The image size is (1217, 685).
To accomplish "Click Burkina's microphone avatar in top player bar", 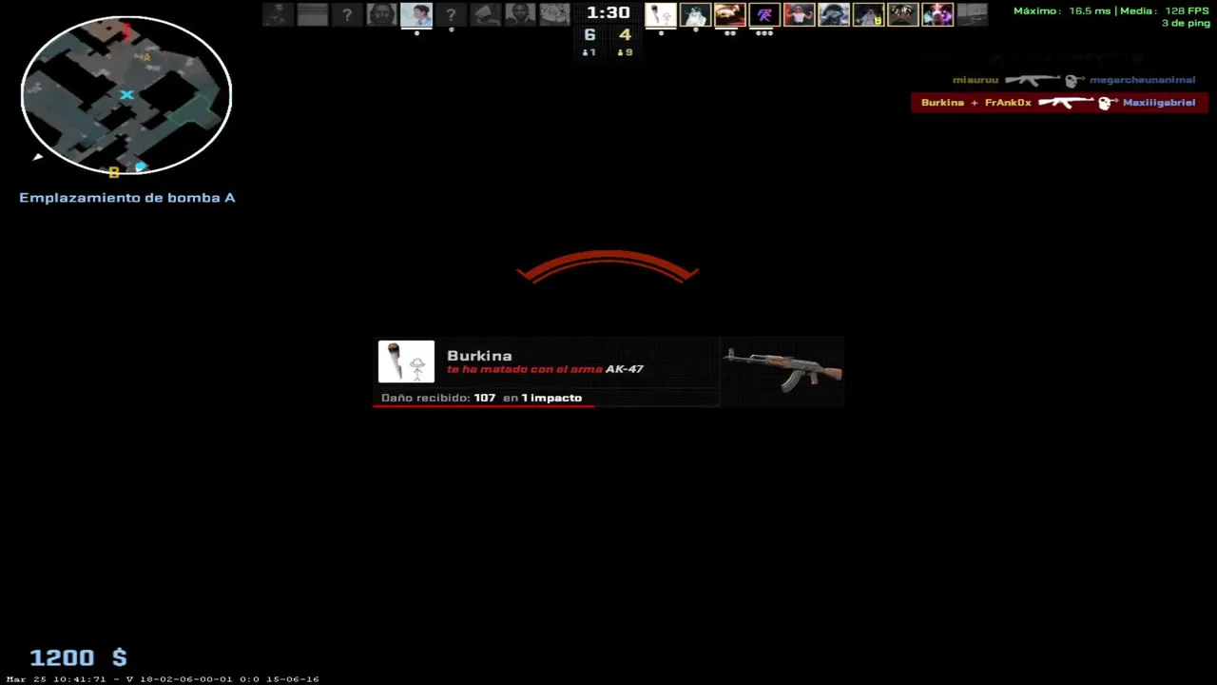I will [661, 14].
